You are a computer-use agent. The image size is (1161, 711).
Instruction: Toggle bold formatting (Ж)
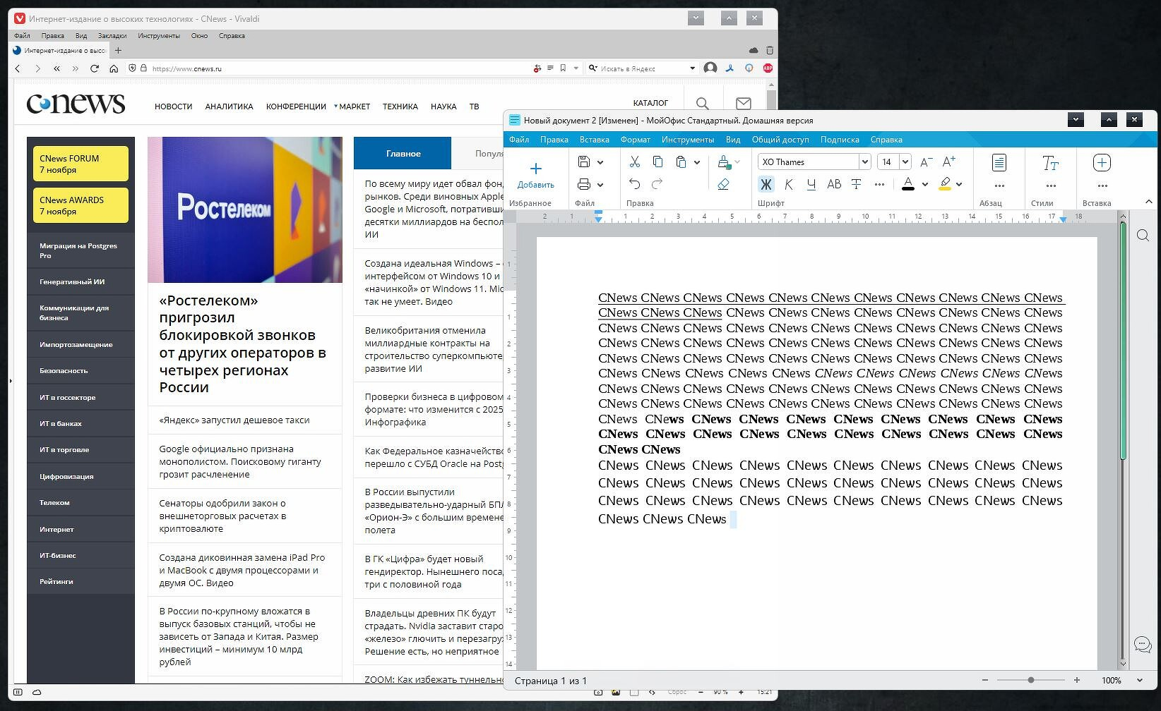(766, 184)
